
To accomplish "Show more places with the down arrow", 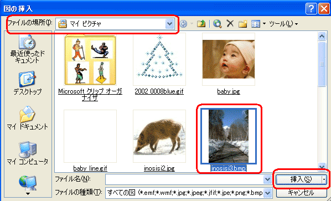I will tap(28, 193).
